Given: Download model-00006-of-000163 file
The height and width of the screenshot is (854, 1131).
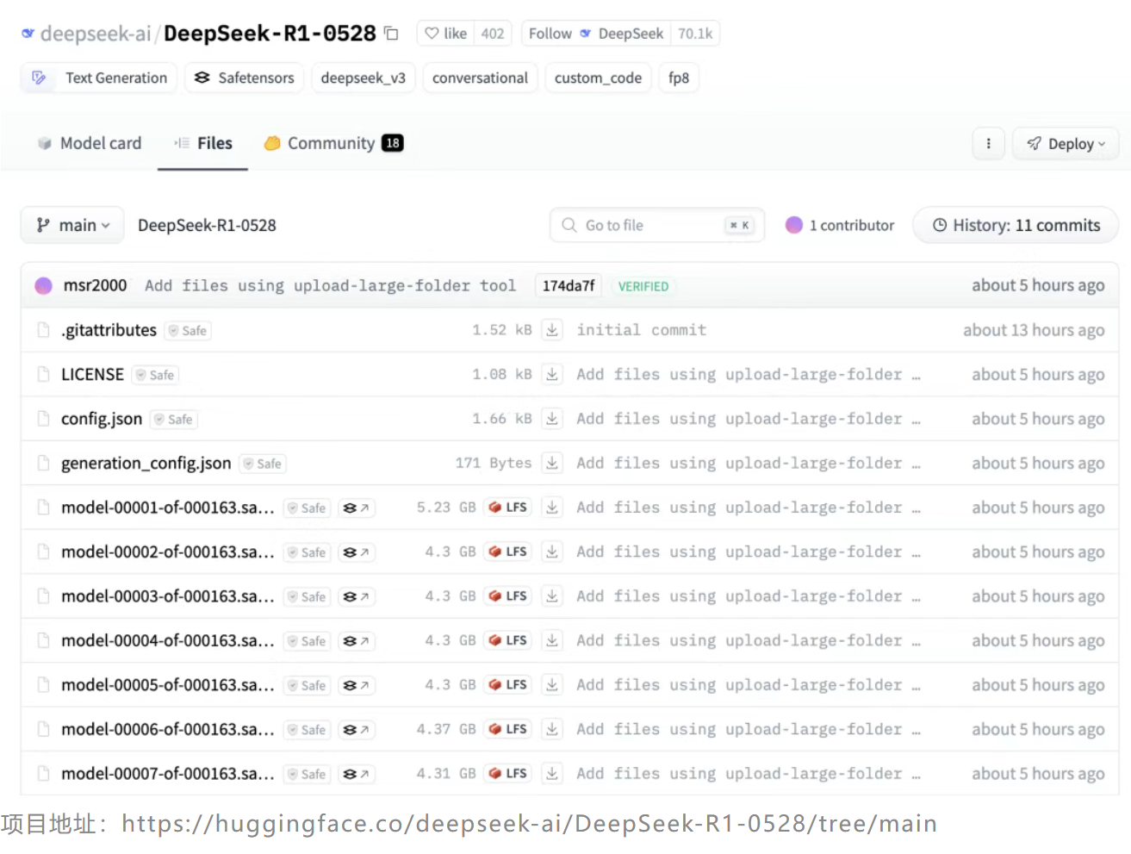Looking at the screenshot, I should point(552,729).
